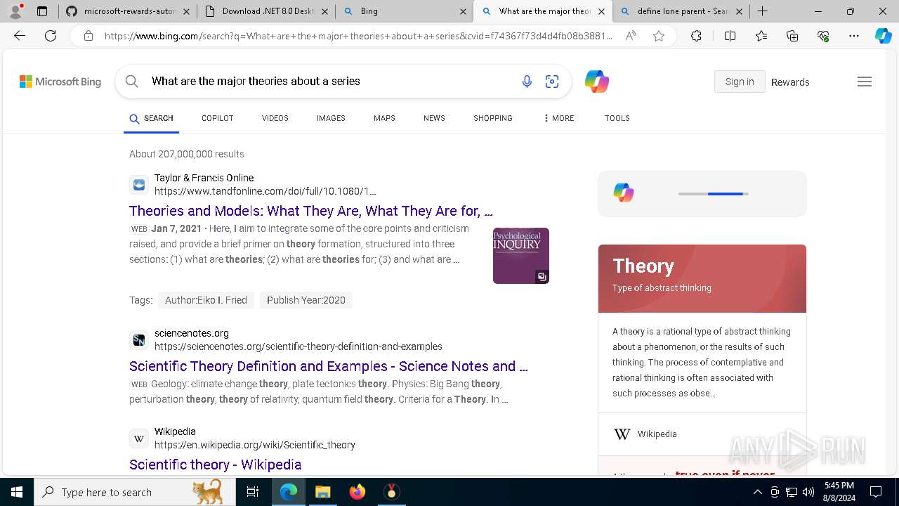Open tab actions menu icon

(42, 11)
